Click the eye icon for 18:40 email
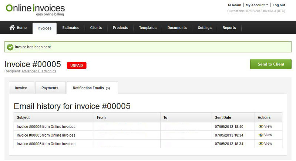The width and height of the screenshot is (296, 161). point(261,127)
